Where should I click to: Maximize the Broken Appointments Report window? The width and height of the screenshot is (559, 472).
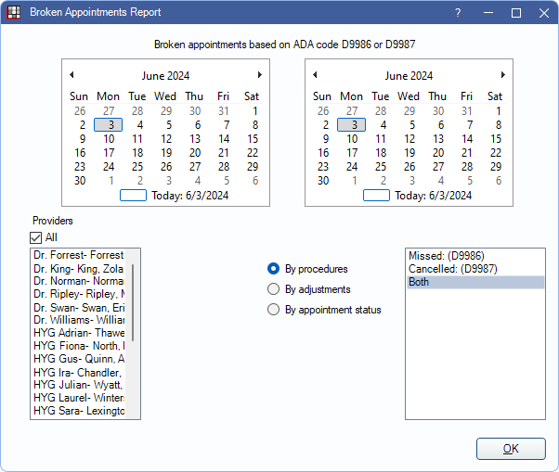(516, 13)
